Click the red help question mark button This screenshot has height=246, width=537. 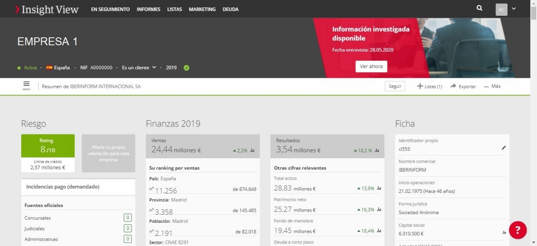518,230
